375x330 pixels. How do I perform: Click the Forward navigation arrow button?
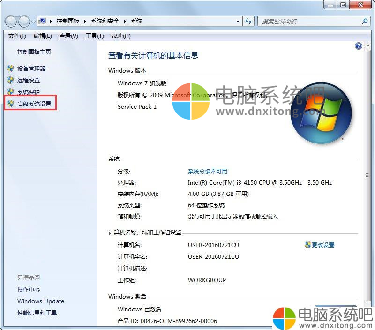coord(24,22)
